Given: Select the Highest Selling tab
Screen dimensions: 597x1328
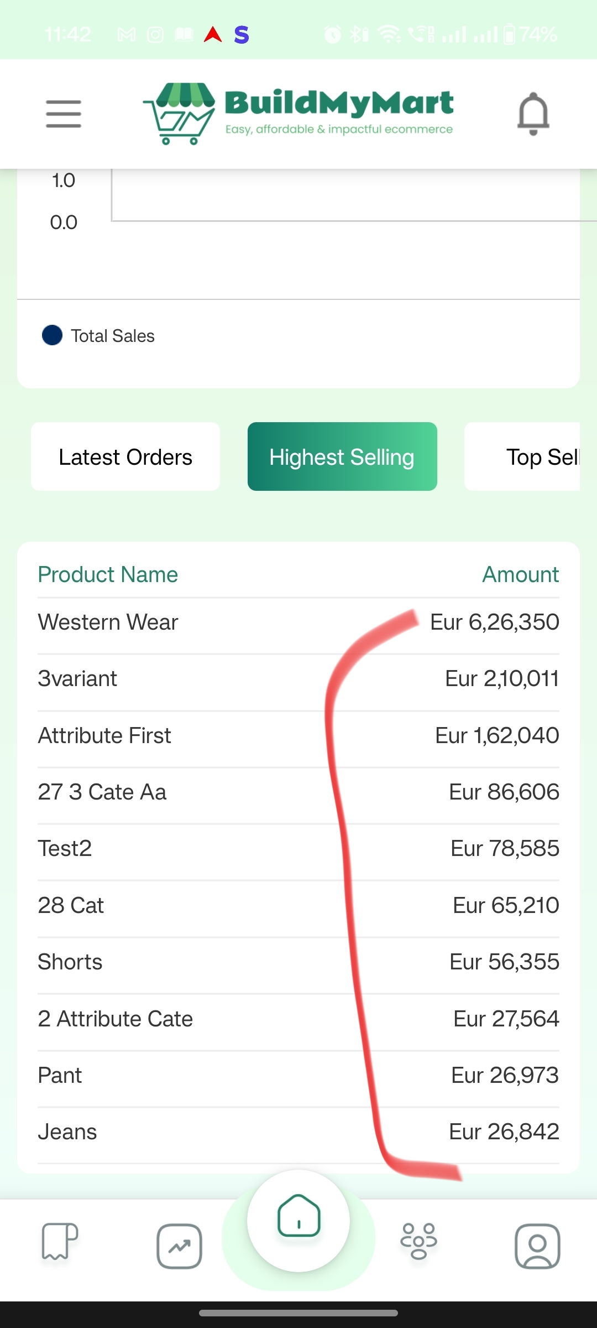Looking at the screenshot, I should tap(342, 456).
